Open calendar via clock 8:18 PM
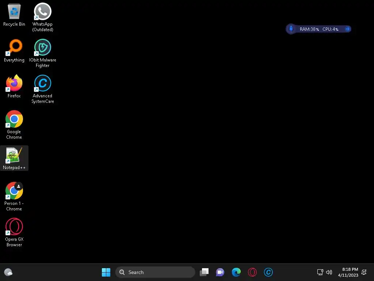 [348, 272]
